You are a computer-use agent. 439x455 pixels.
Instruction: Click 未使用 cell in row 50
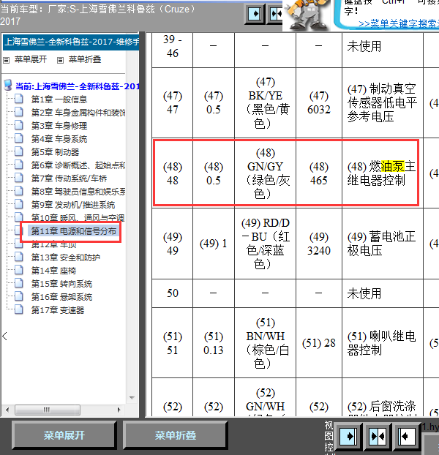(x=382, y=293)
